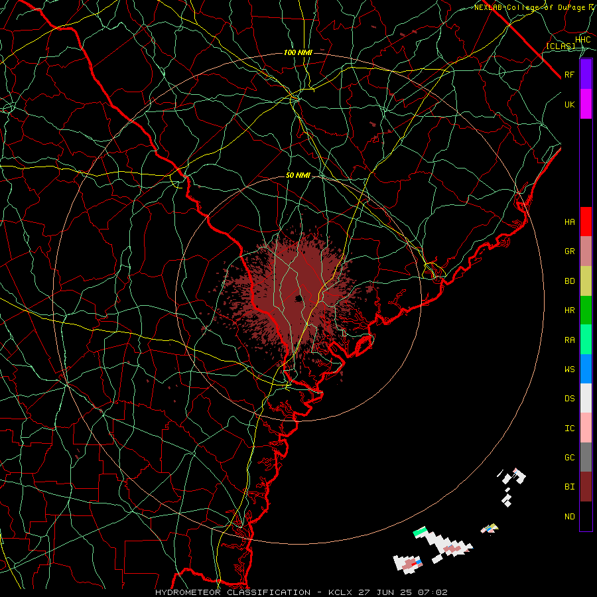This screenshot has width=597, height=597.
Task: Click the DS legend label
Action: tap(569, 399)
